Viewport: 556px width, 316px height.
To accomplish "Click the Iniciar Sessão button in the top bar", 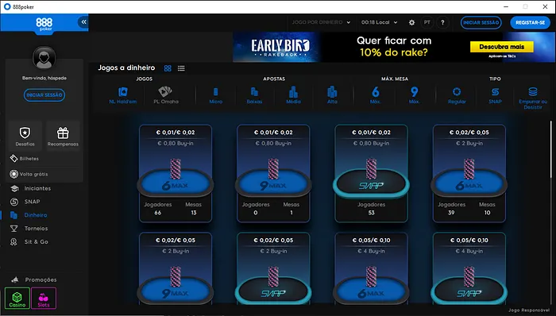I will click(481, 22).
